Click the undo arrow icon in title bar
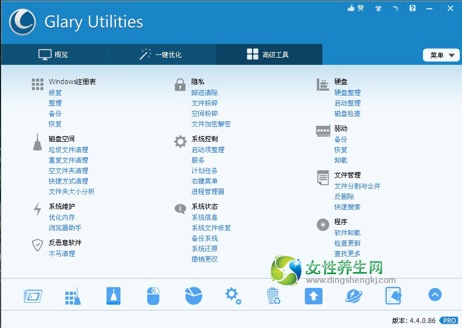 click(396, 8)
